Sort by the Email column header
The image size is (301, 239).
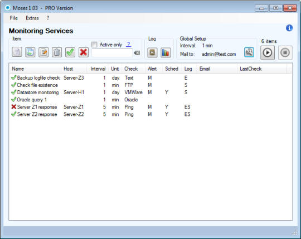[x=217, y=69]
